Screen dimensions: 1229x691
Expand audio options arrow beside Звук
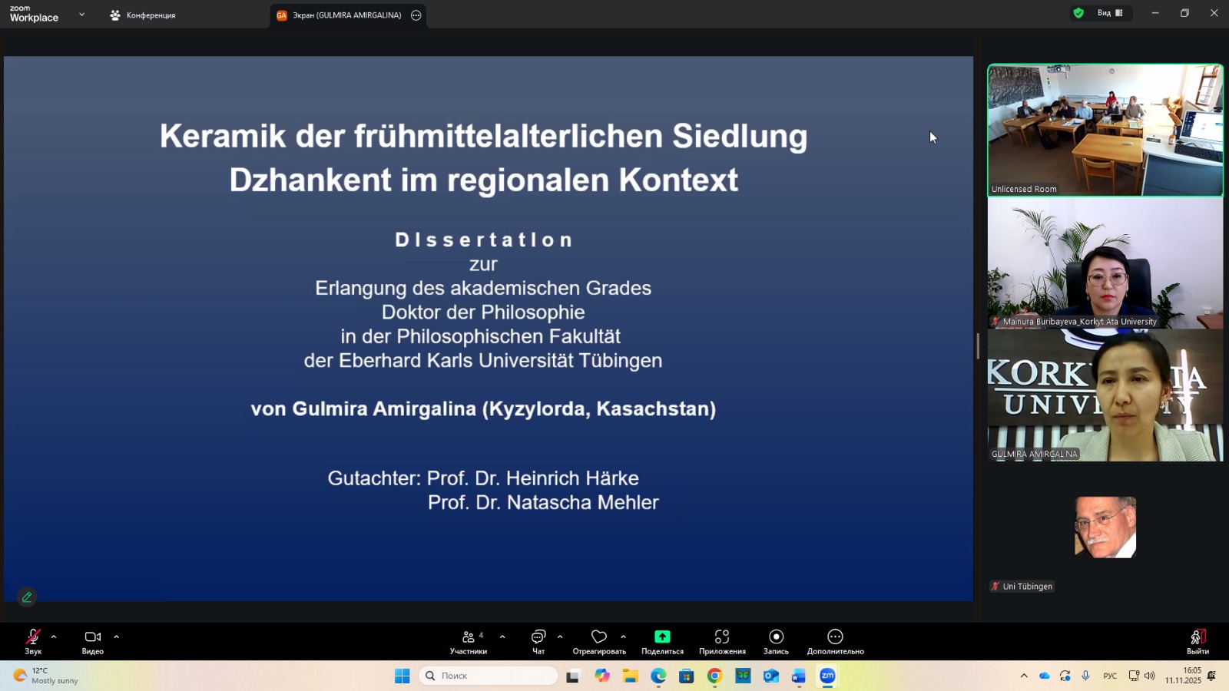point(54,636)
